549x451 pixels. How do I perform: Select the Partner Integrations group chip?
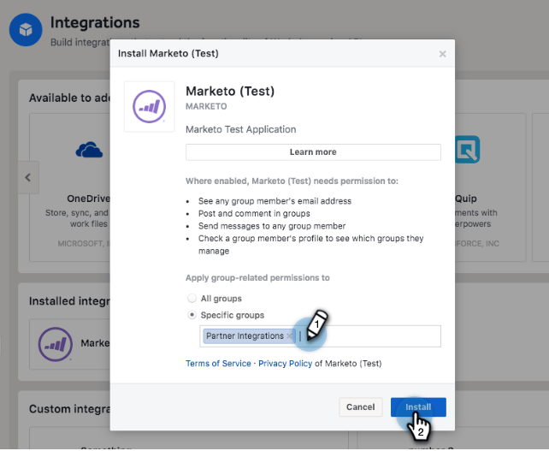(245, 336)
